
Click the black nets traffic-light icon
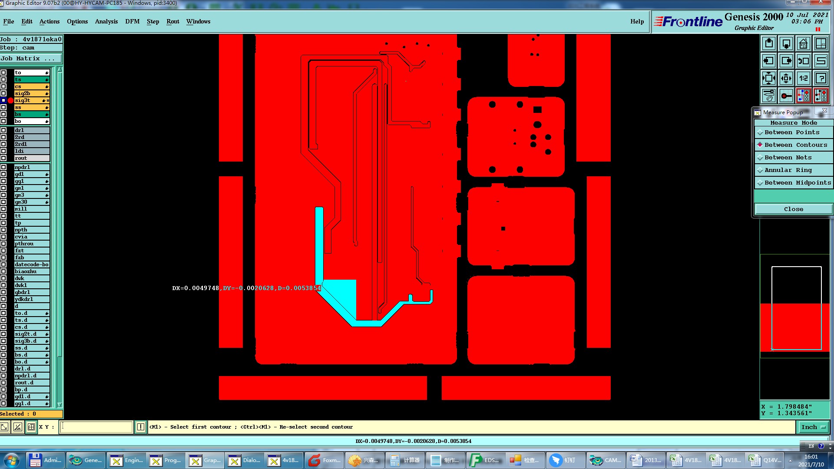821,96
